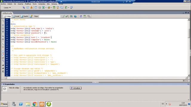The image size is (191, 107).
Task: Open the Modificar menu
Action: coord(28,4)
